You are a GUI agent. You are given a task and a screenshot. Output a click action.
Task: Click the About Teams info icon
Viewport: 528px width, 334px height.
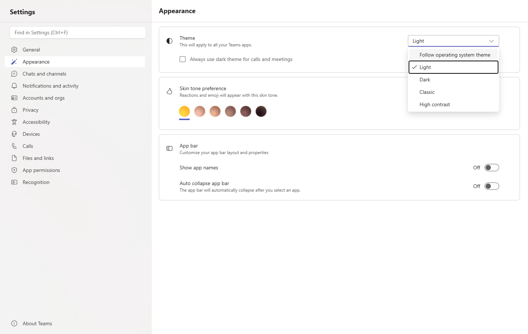tap(14, 323)
